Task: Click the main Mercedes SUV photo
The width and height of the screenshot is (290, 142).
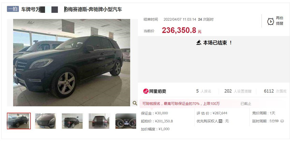Action: (x=72, y=63)
